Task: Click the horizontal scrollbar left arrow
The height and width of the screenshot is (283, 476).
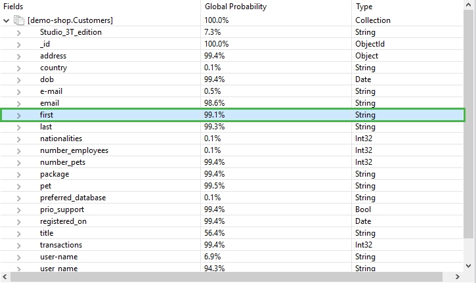Action: tap(5, 276)
